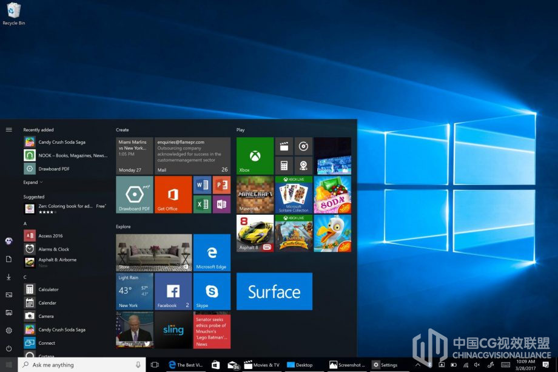
Task: Open the PowerPoint tile
Action: tap(221, 185)
